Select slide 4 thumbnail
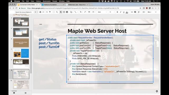This screenshot has height=95, width=169. click(21, 22)
